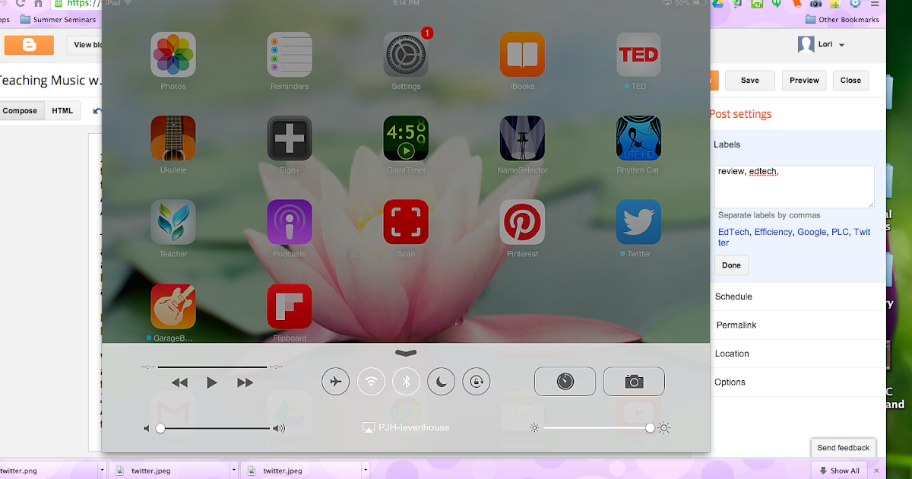Click the volume slider knob
912x479 pixels.
160,428
